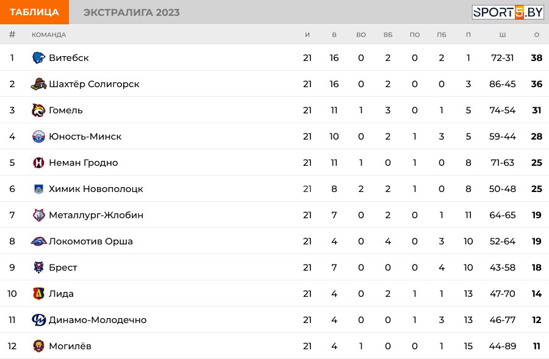Click the Динамо-Молодечно logo
This screenshot has width=549, height=359.
pyautogui.click(x=38, y=320)
